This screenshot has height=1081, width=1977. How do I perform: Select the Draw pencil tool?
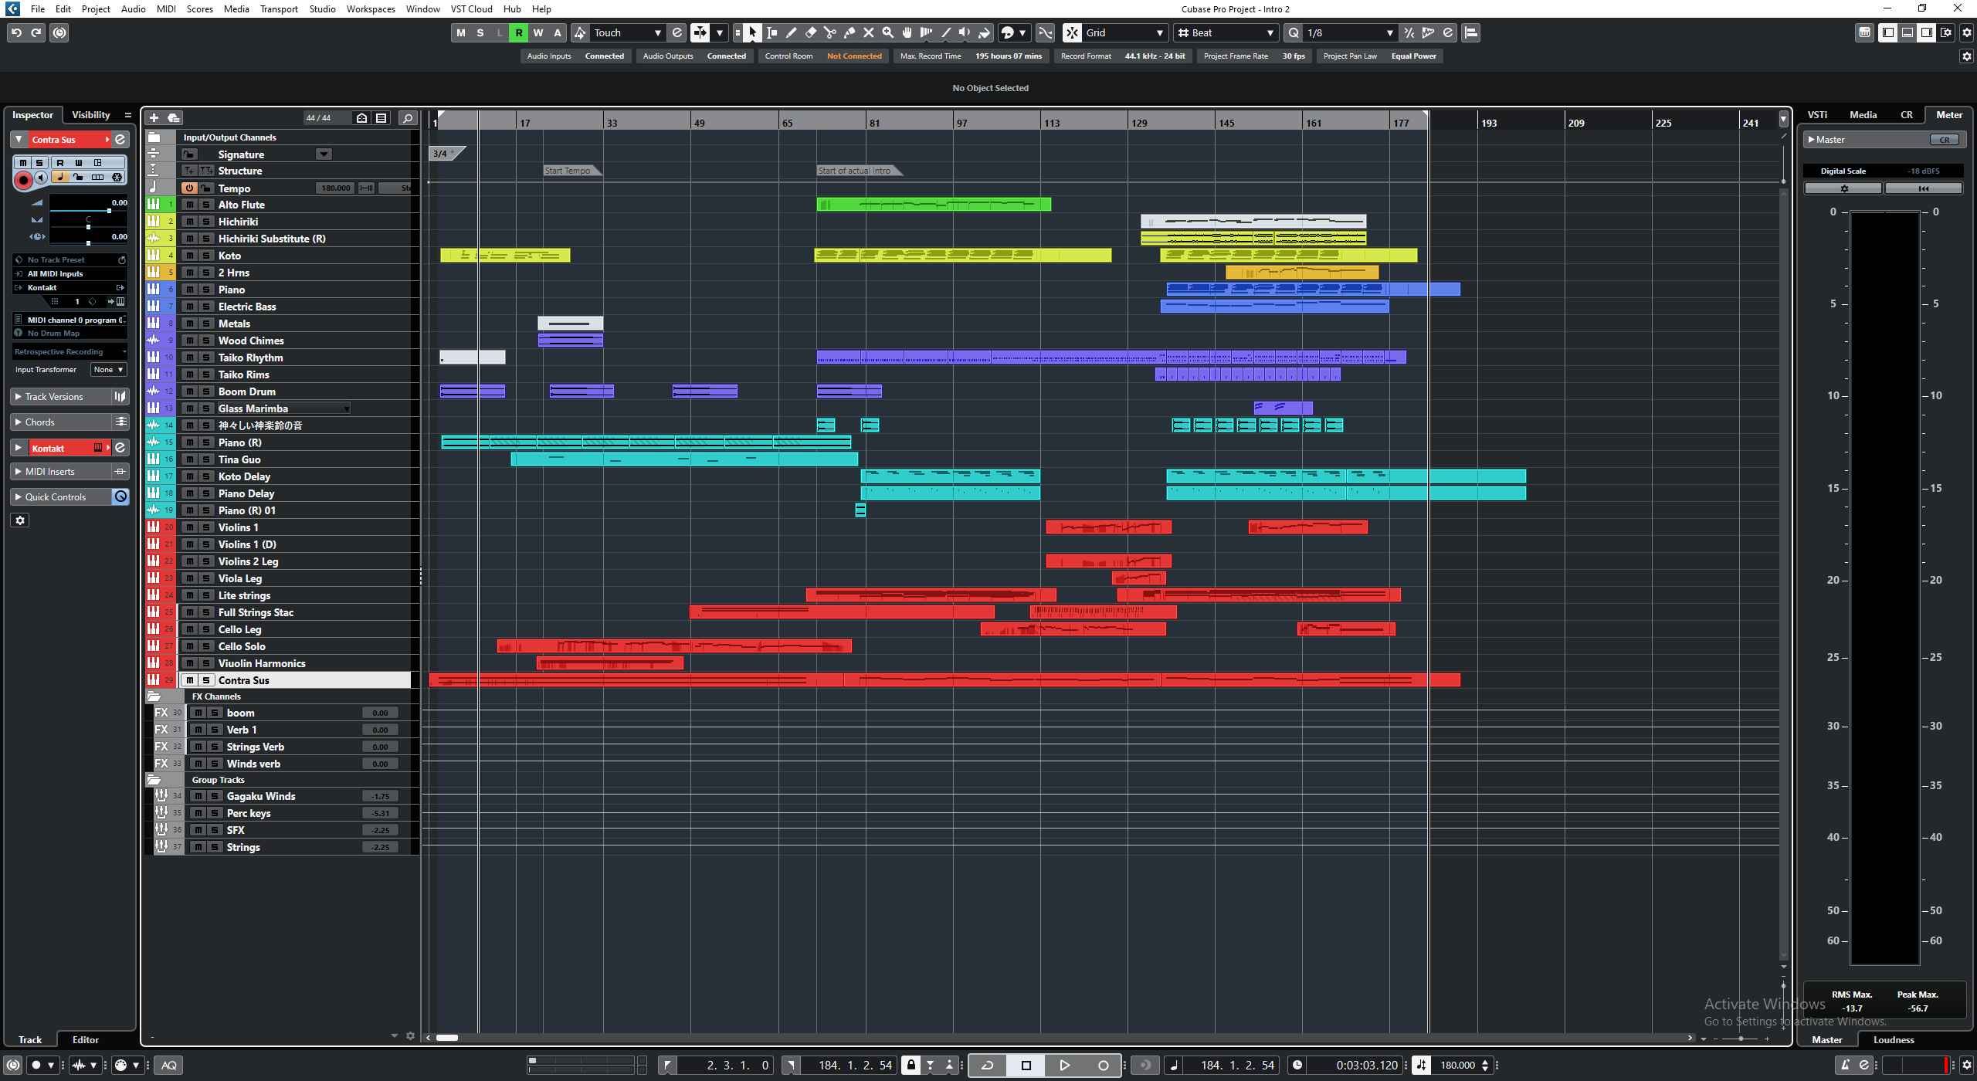[791, 32]
